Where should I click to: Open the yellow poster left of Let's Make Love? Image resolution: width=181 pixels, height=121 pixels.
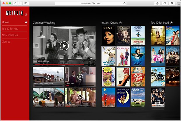(109, 77)
